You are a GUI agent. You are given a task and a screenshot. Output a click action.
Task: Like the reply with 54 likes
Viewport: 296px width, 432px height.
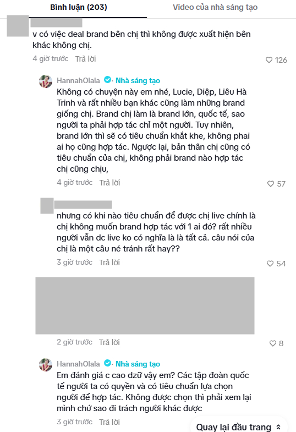270,264
